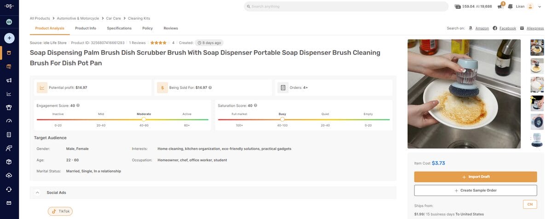Click the wallet balance icon in header

[x=458, y=6]
